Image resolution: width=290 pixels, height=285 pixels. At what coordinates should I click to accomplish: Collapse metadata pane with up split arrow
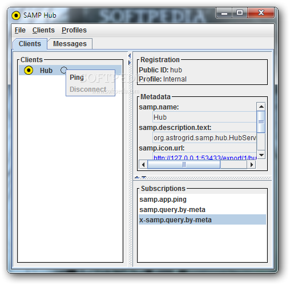tap(137, 177)
